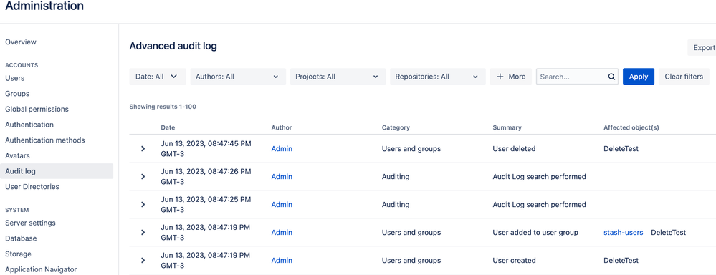Open the Admin link in 08:47:25 PM row
Image resolution: width=716 pixels, height=275 pixels.
282,205
